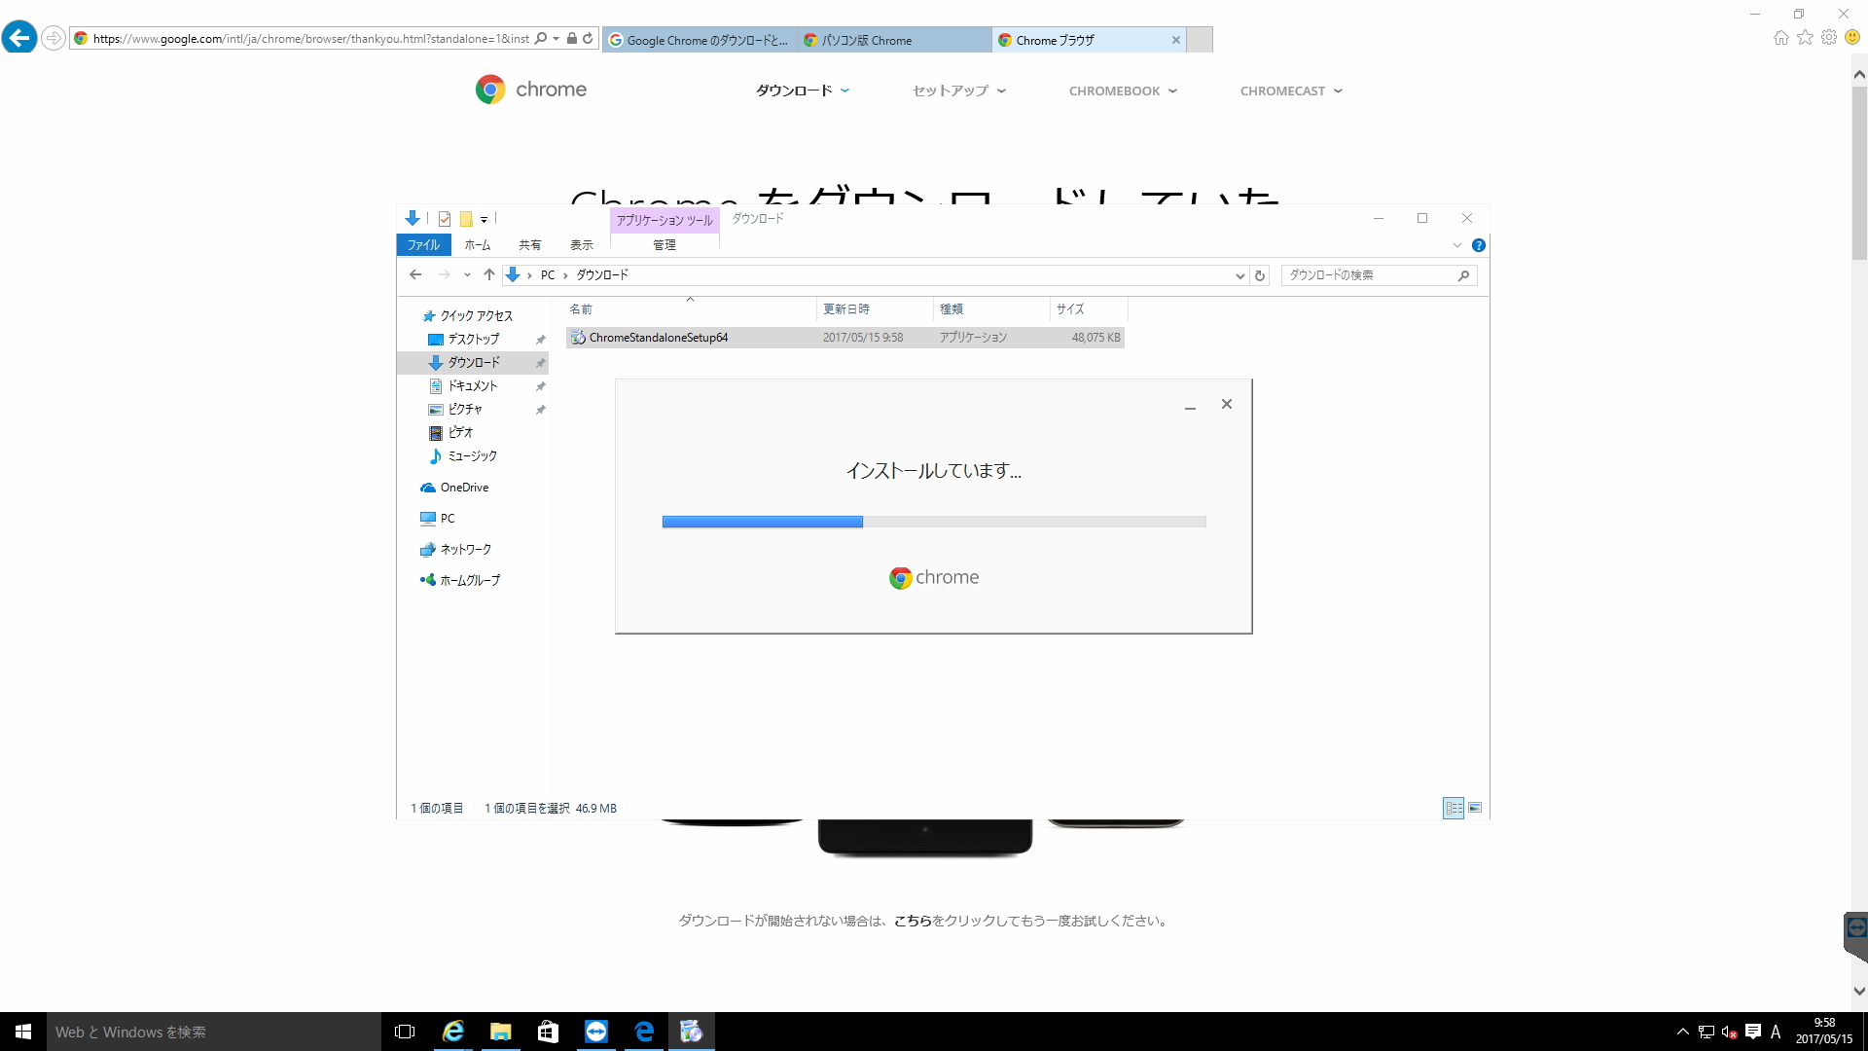Go up one folder level in Explorer
The image size is (1868, 1051).
coord(489,275)
